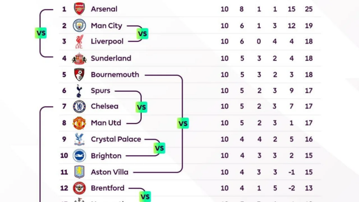Click the Man City club badge
Screen dimensions: 359x202
(79, 26)
